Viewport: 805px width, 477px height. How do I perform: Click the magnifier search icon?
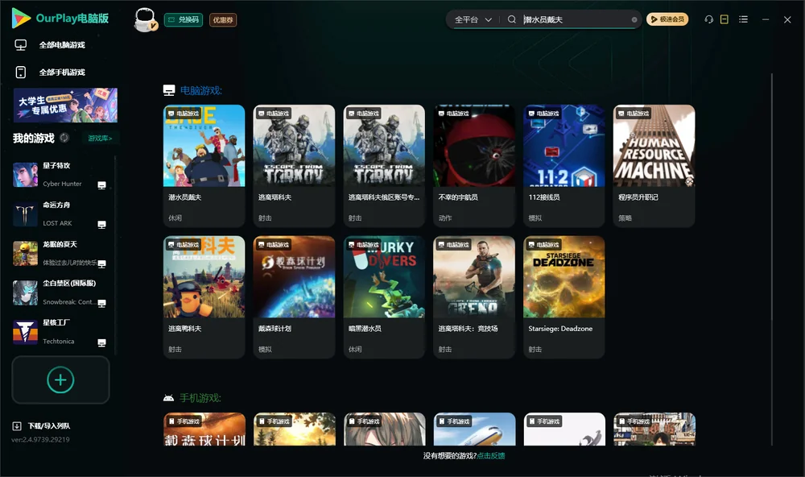[511, 19]
